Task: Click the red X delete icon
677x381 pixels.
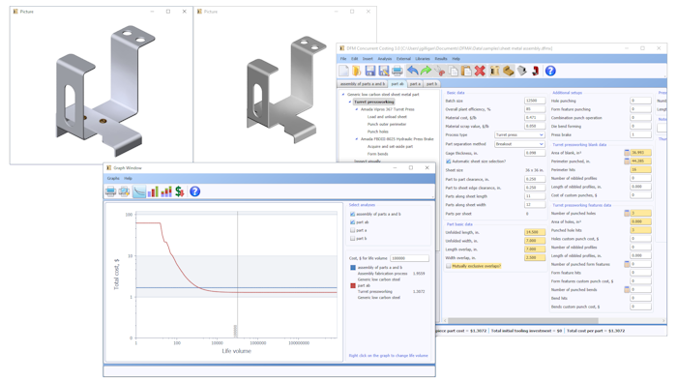Action: click(480, 71)
